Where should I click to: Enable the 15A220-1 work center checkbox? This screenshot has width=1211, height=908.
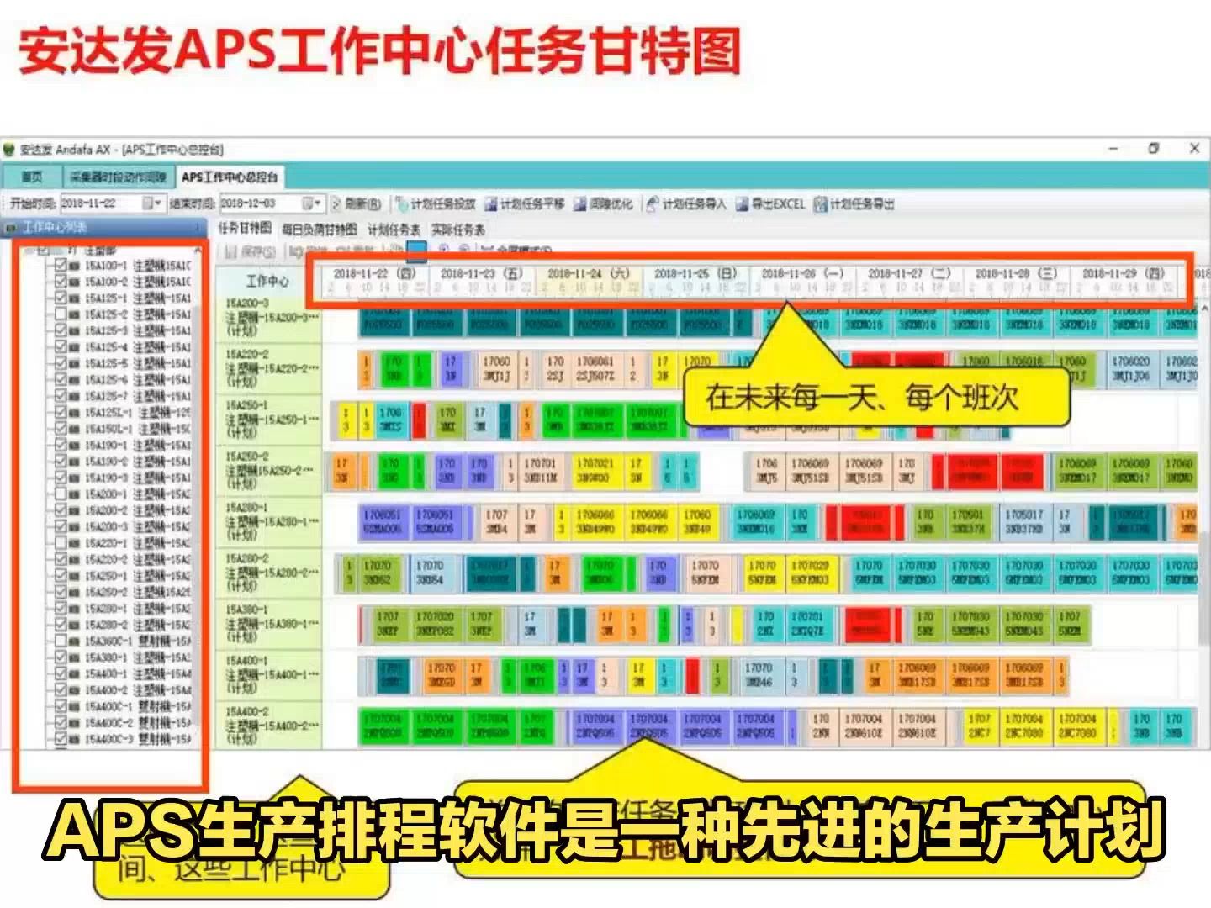point(61,542)
